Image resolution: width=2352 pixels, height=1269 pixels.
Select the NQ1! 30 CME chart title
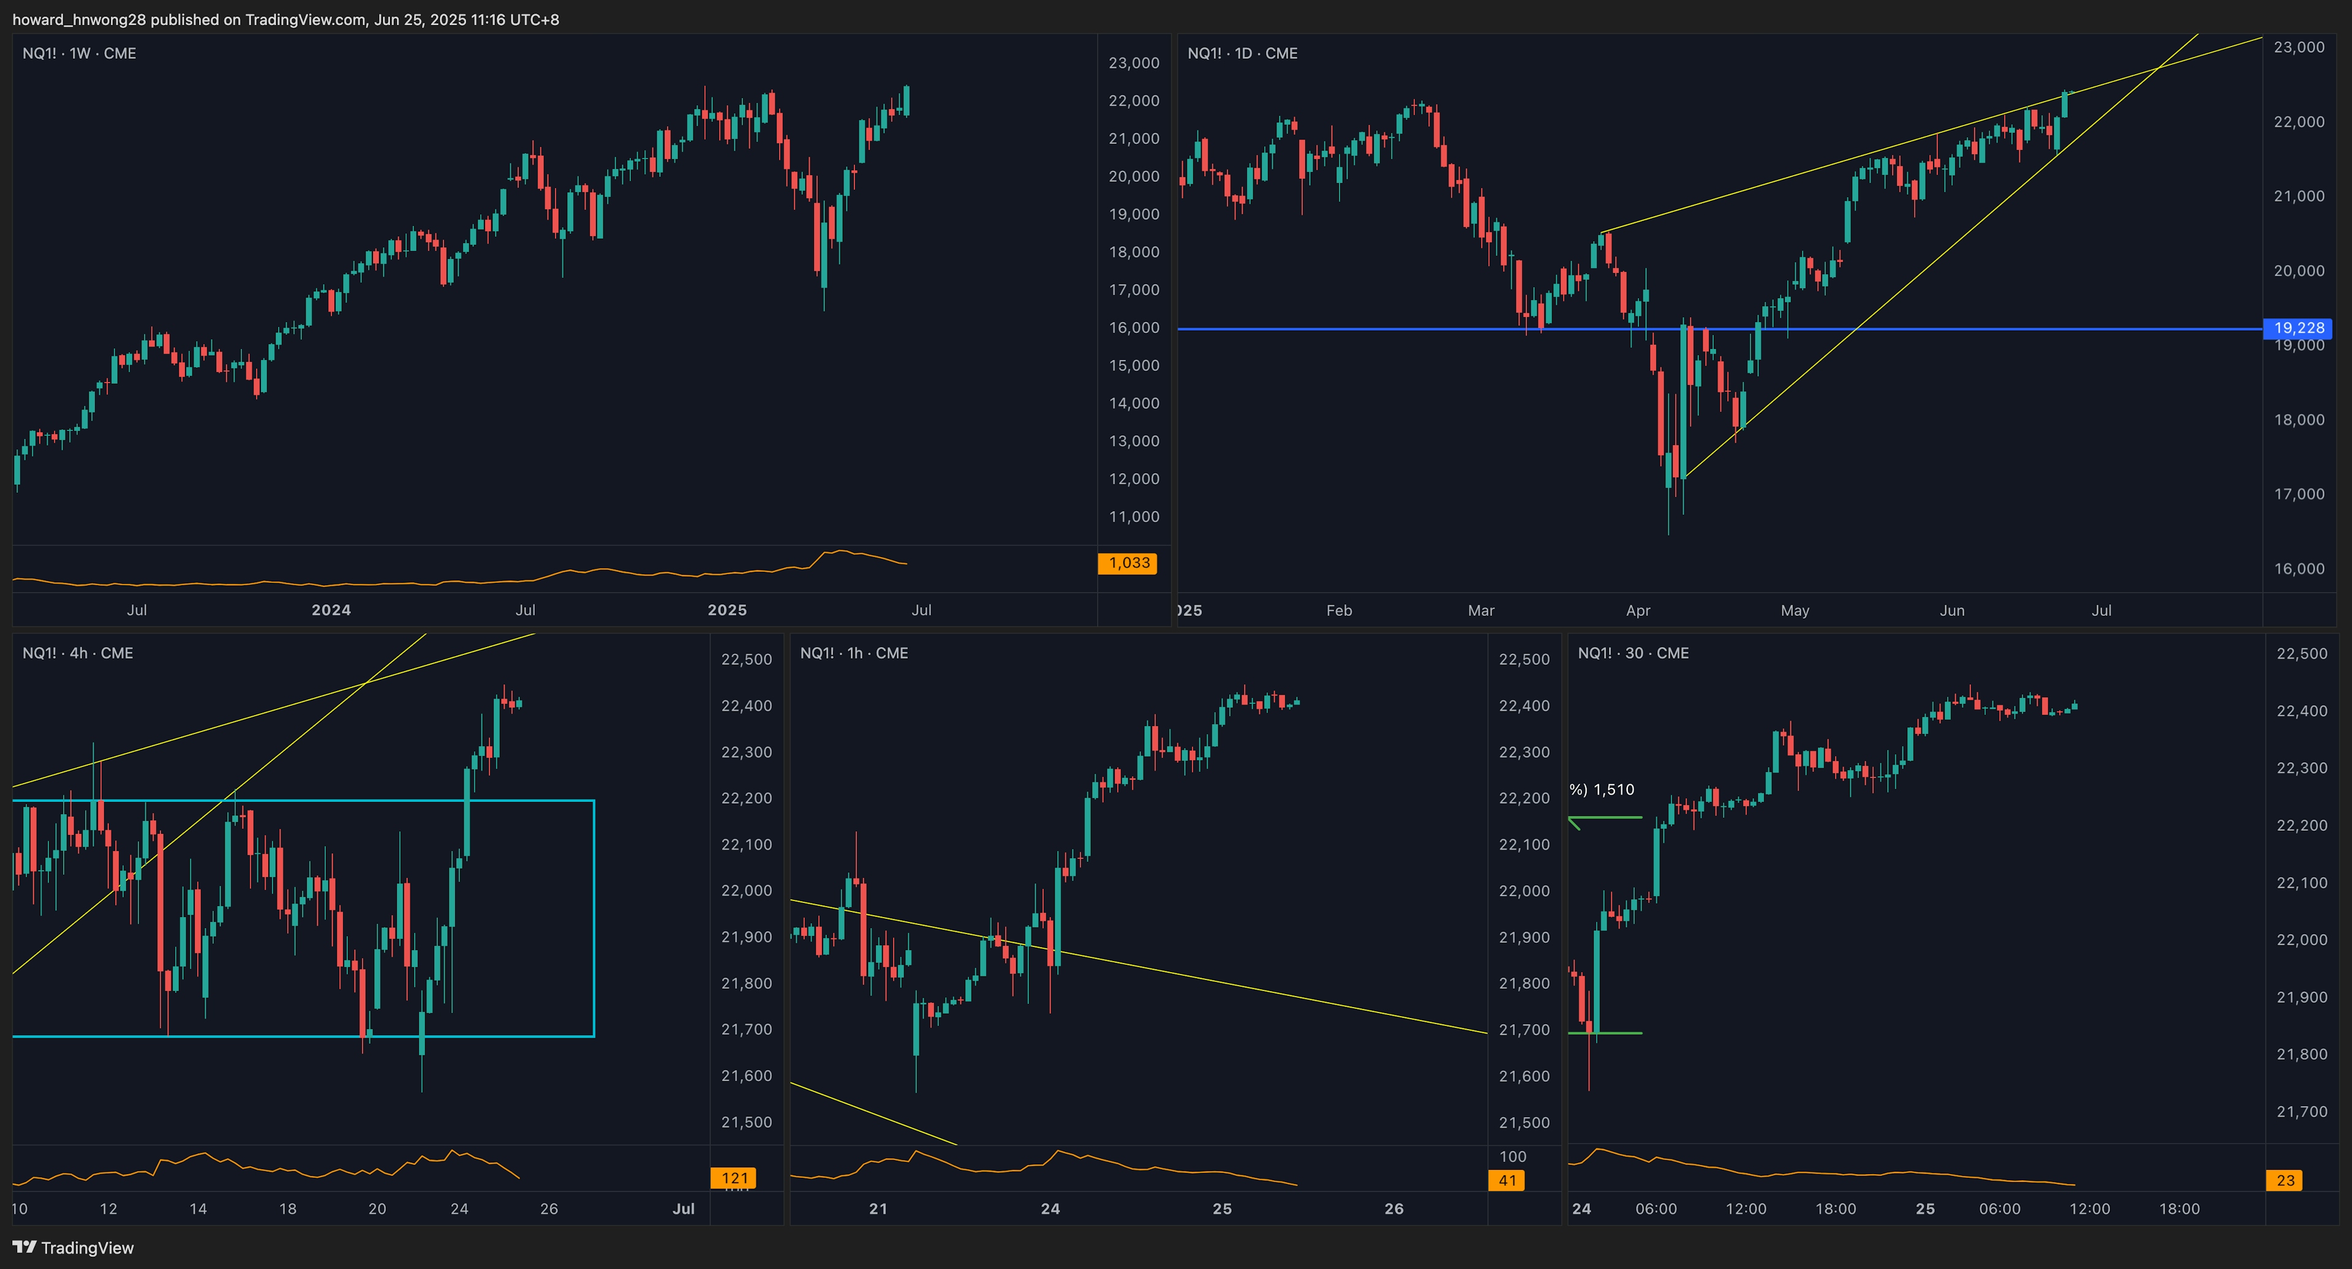pyautogui.click(x=1632, y=653)
